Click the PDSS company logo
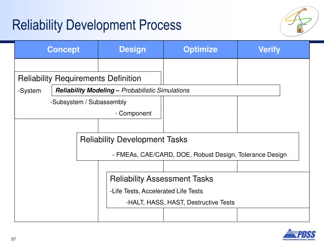Image resolution: width=324 pixels, height=243 pixels. coord(299,234)
